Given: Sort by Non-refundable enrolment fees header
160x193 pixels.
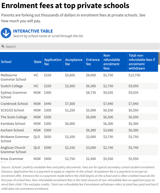Looking at the screenshot, I should (112, 62).
